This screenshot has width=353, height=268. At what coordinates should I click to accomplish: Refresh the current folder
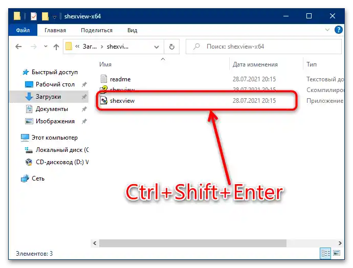point(172,47)
